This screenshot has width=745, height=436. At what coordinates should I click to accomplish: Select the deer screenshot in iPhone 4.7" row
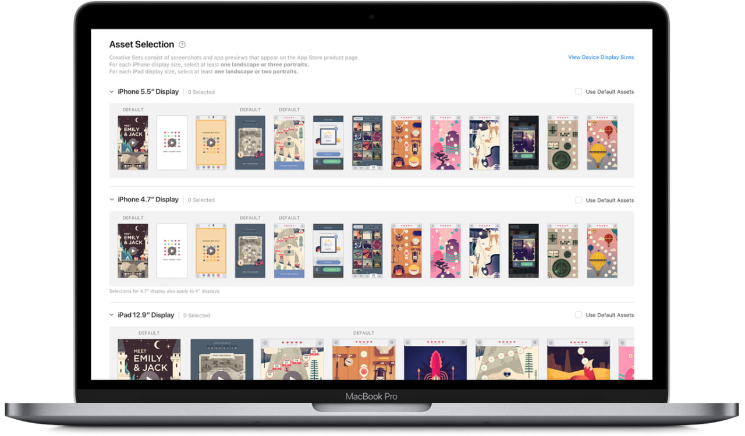[x=484, y=250]
